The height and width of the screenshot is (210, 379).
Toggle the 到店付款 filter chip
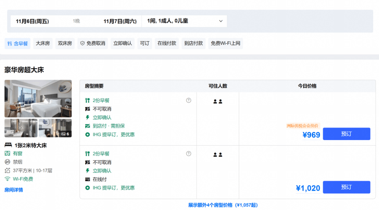pyautogui.click(x=193, y=43)
